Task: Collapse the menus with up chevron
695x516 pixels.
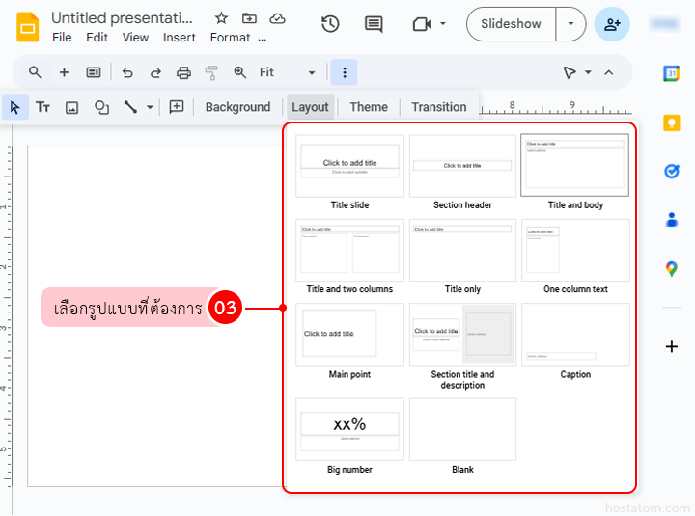Action: (x=608, y=72)
